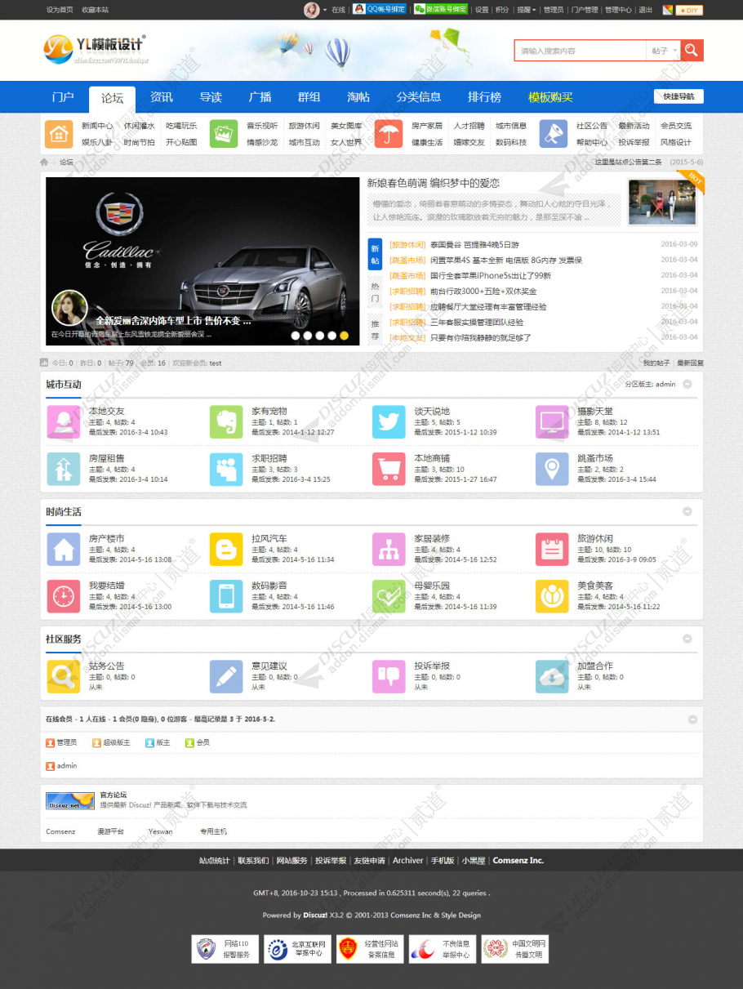Open the 导读 nav tab

pyautogui.click(x=211, y=97)
